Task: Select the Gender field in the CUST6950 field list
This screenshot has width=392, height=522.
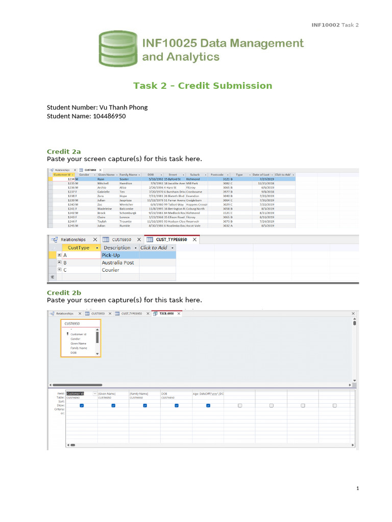Action: [x=76, y=339]
